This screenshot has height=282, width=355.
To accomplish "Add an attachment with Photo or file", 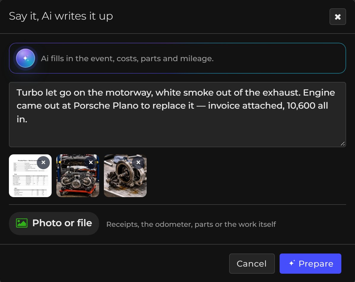I will pyautogui.click(x=54, y=223).
